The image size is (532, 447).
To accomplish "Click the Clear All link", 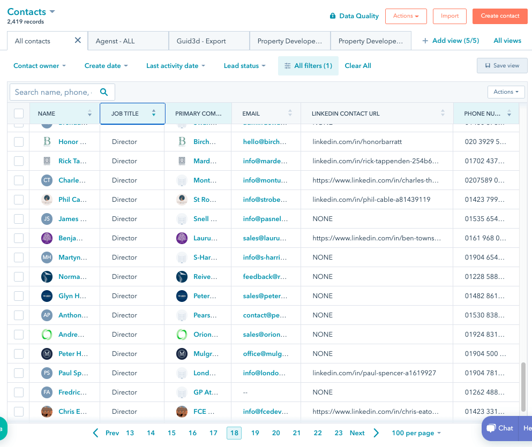I will (x=357, y=66).
